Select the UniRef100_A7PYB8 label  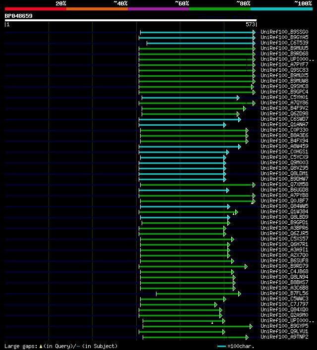[x=284, y=195]
